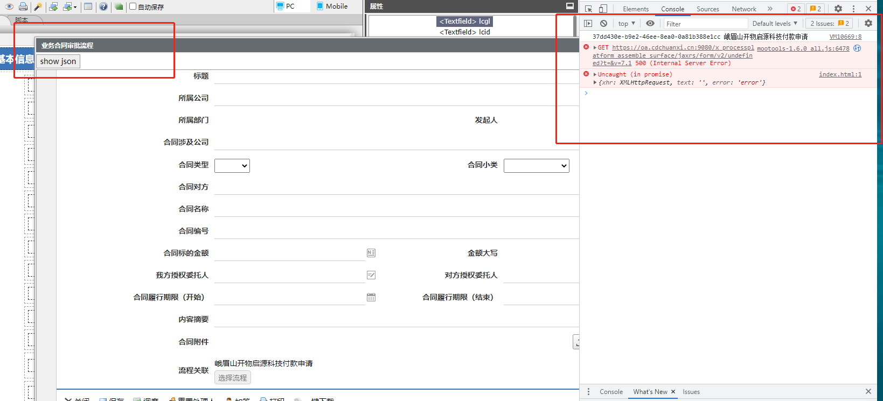Click the red error count badge
The width and height of the screenshot is (883, 401).
point(796,9)
